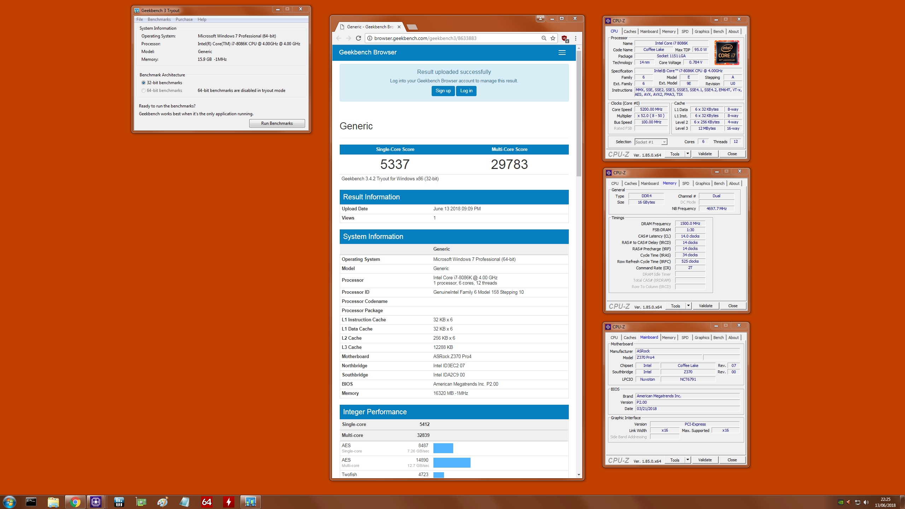Image resolution: width=905 pixels, height=509 pixels.
Task: Switch to Chrome in the taskbar
Action: pos(75,502)
